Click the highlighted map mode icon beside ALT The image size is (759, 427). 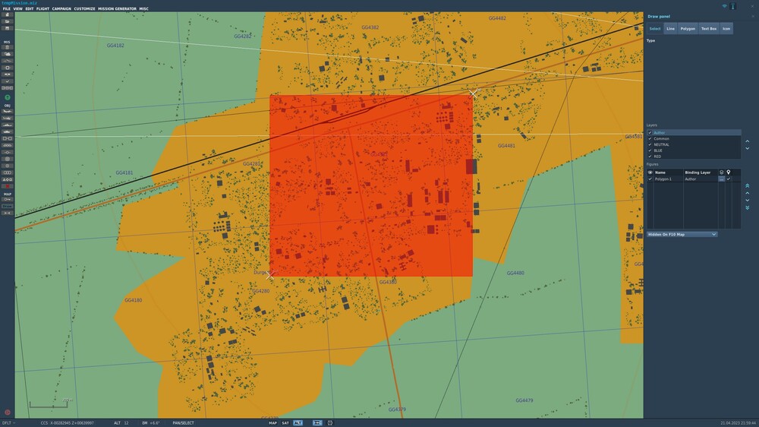(x=317, y=422)
